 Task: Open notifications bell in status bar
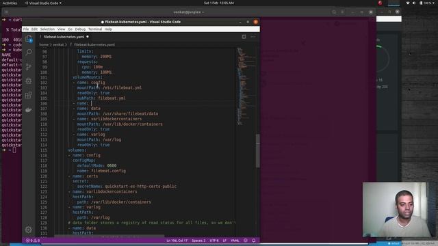coord(254,241)
